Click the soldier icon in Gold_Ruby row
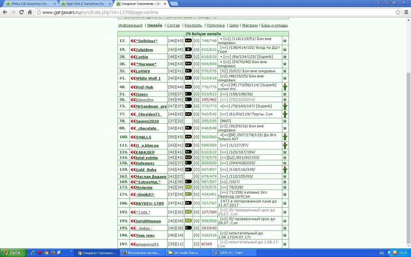Viewport: 411px width, 257px height. pos(285,169)
